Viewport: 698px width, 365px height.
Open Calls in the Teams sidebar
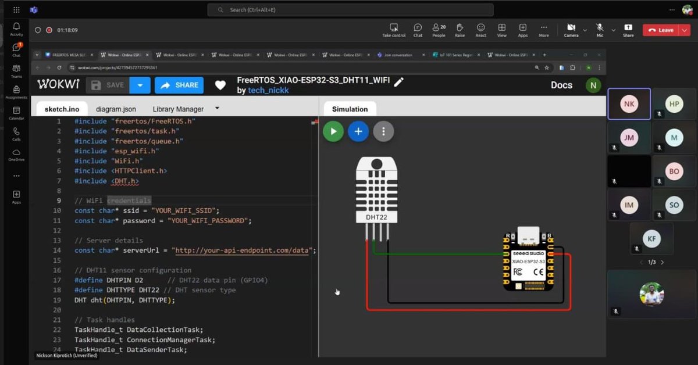[x=16, y=134]
